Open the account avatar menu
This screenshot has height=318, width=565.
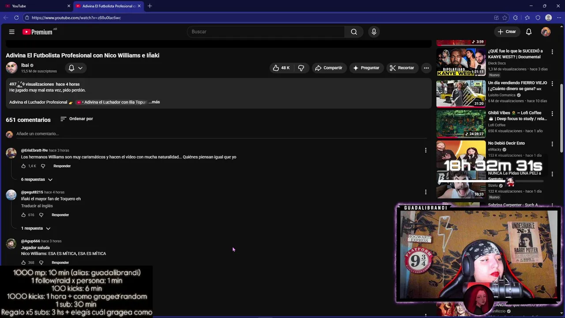(546, 32)
